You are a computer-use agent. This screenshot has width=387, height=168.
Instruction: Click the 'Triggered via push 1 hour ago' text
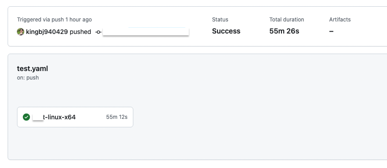point(54,20)
